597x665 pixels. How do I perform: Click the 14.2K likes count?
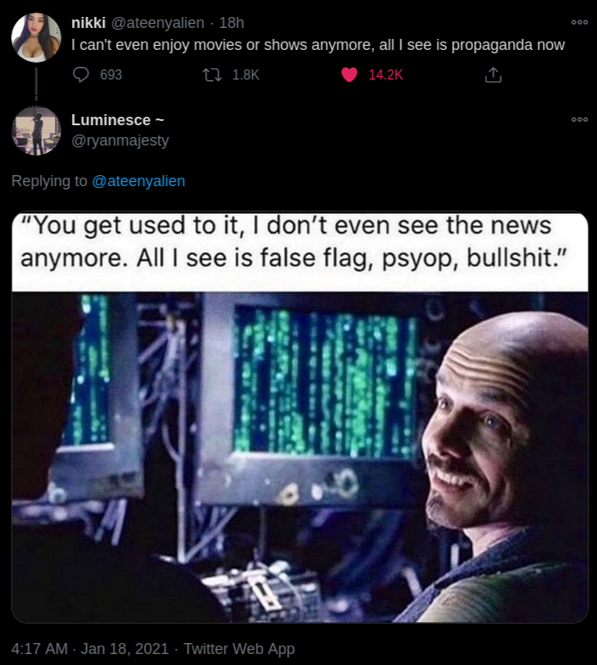tap(385, 75)
